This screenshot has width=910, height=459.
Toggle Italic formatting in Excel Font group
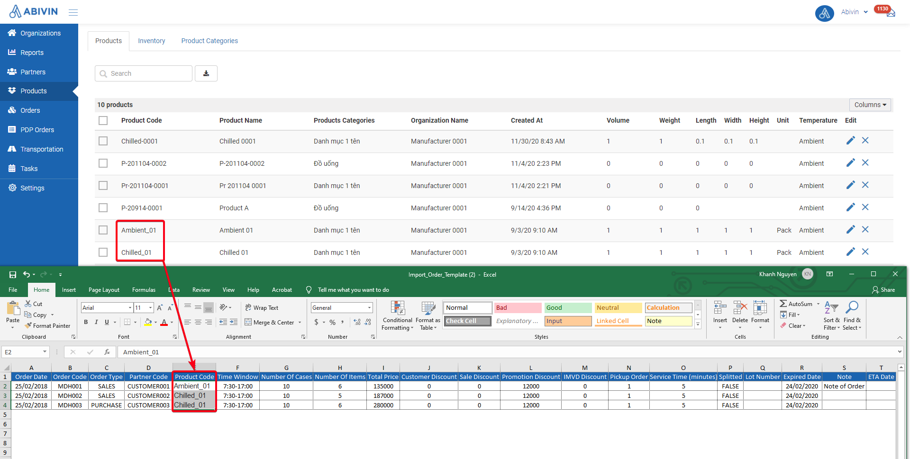coord(96,322)
